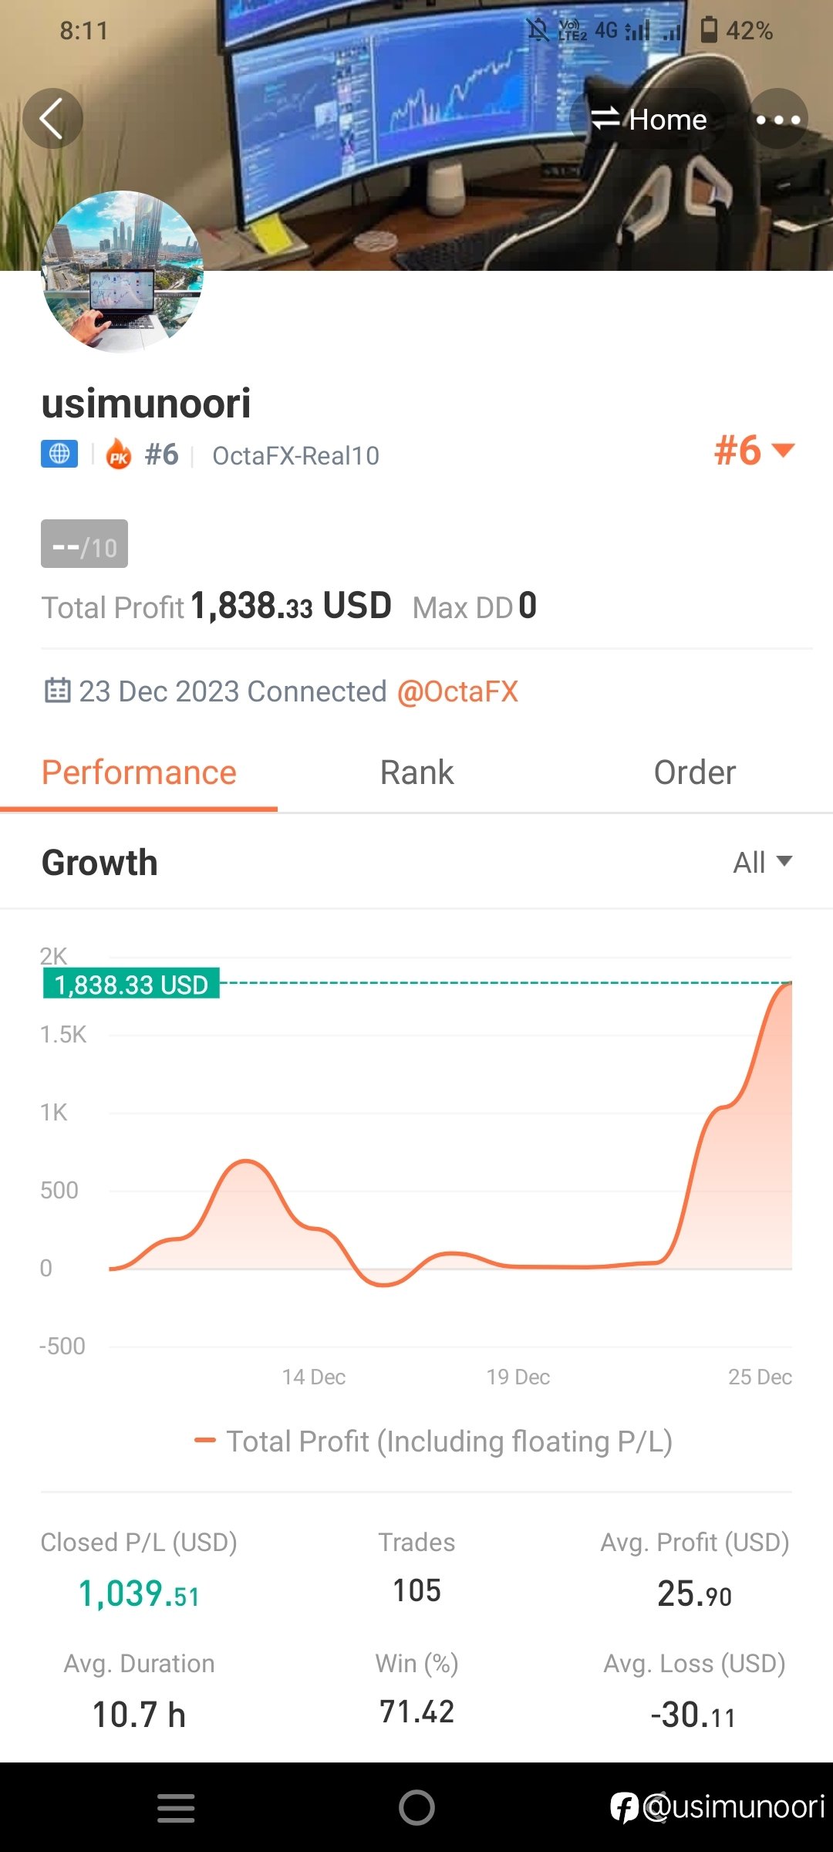This screenshot has width=833, height=1852.
Task: Tap the calendar icon beside connection date
Action: click(58, 690)
